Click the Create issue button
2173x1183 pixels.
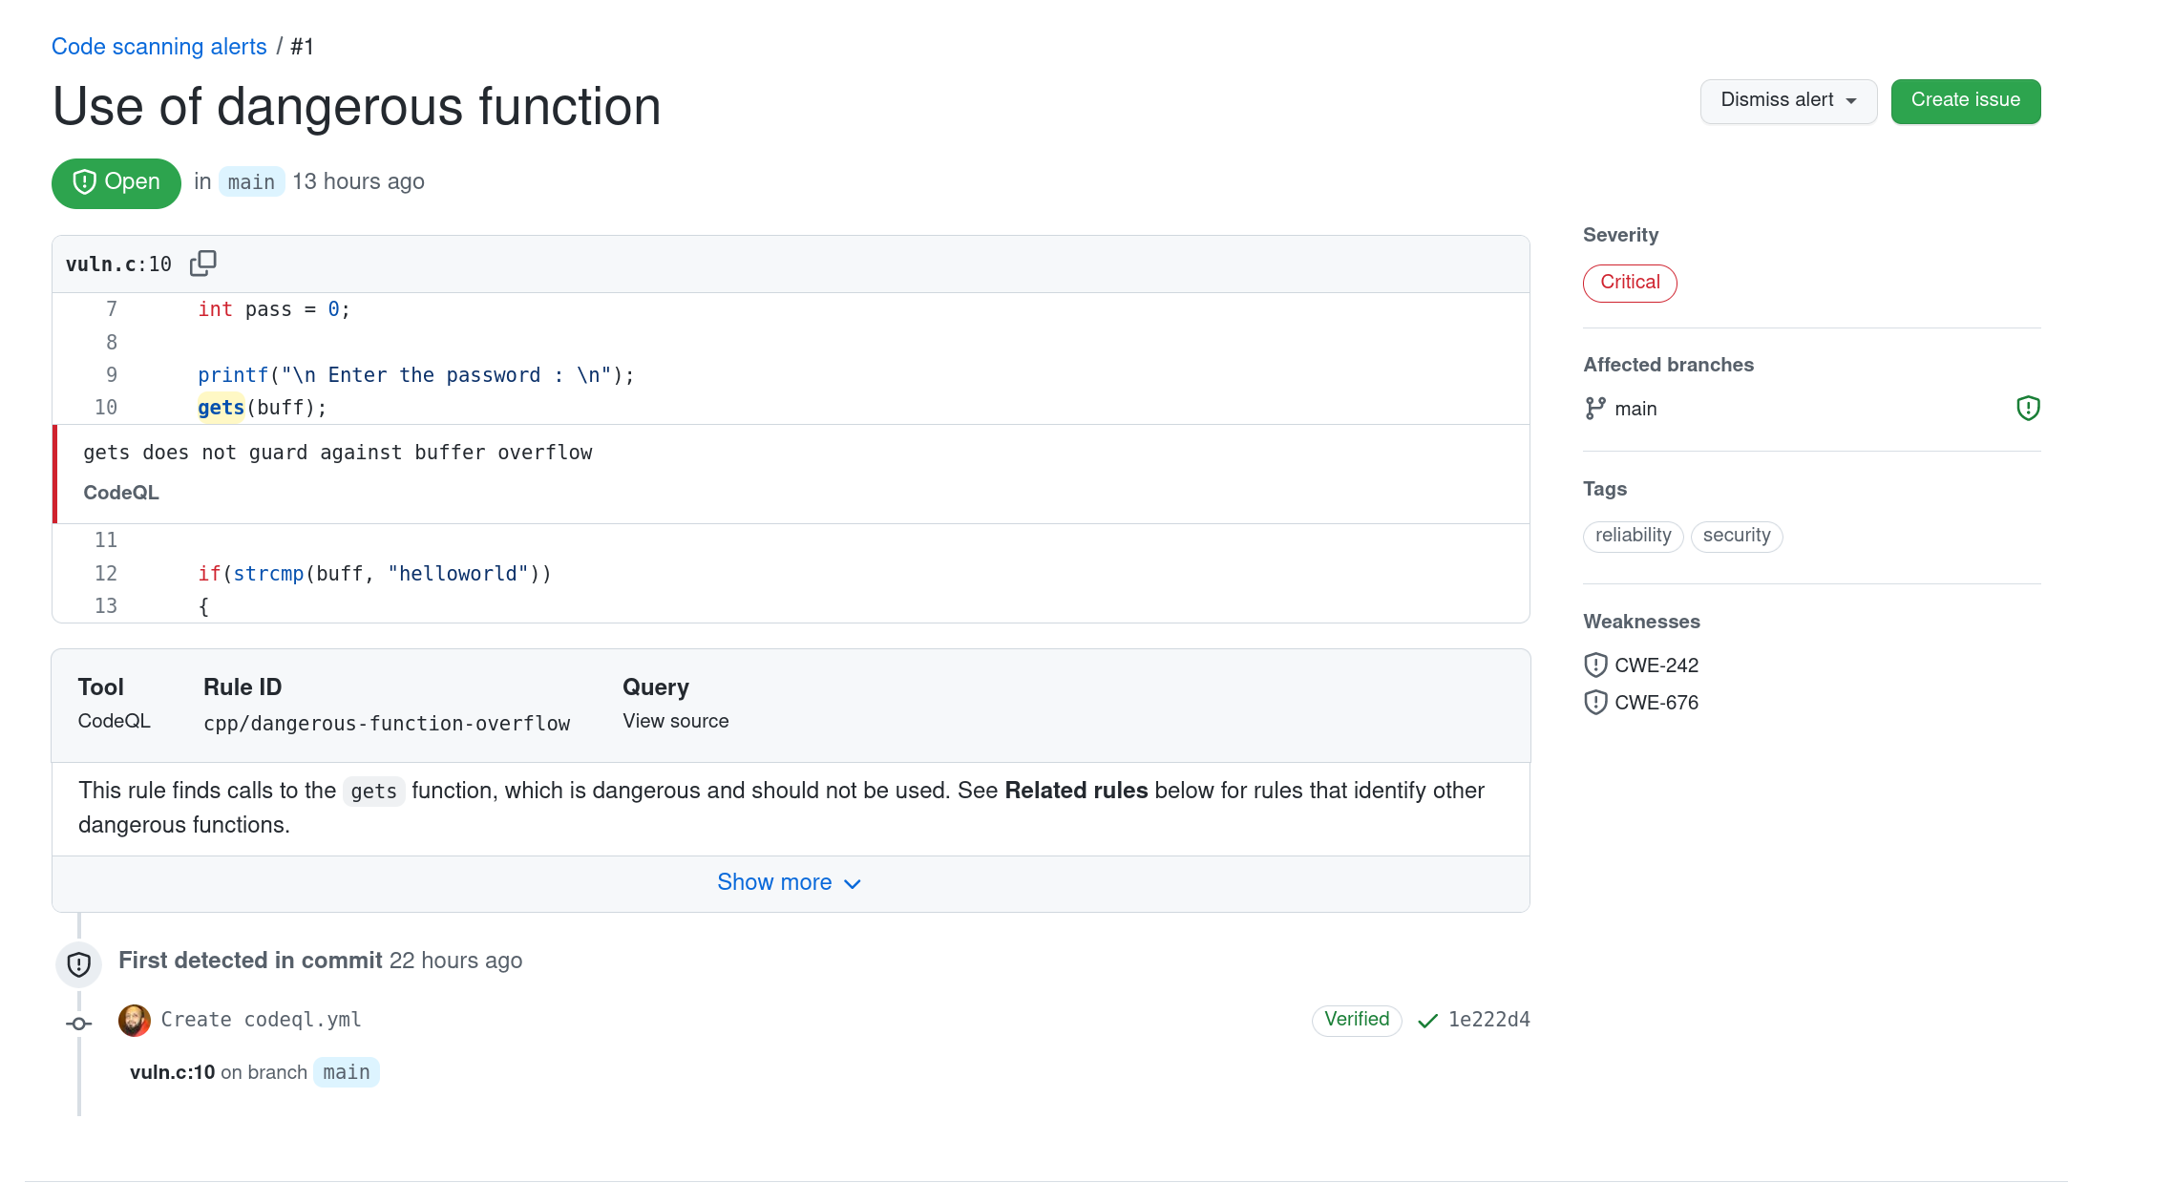click(x=1966, y=101)
